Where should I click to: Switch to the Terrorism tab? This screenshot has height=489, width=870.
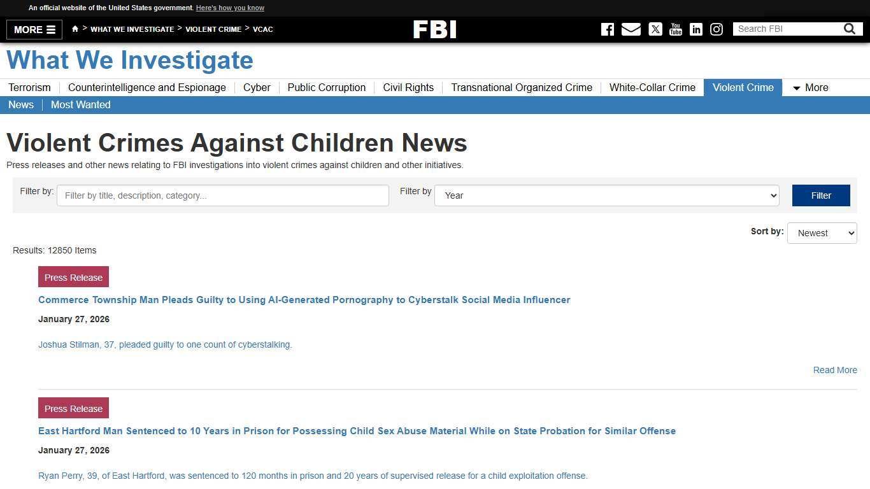tap(29, 87)
